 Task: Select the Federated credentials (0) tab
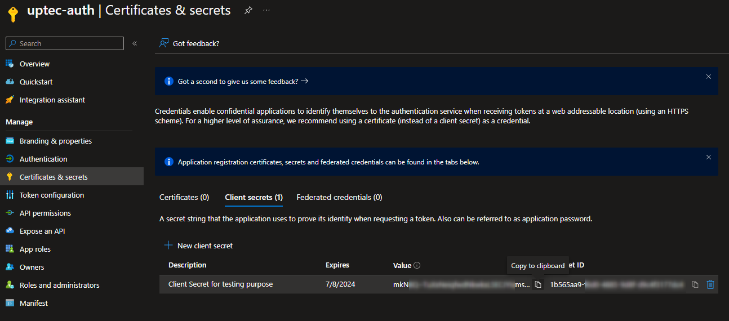(339, 198)
